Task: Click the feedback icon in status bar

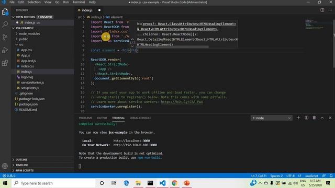Action: point(324,175)
